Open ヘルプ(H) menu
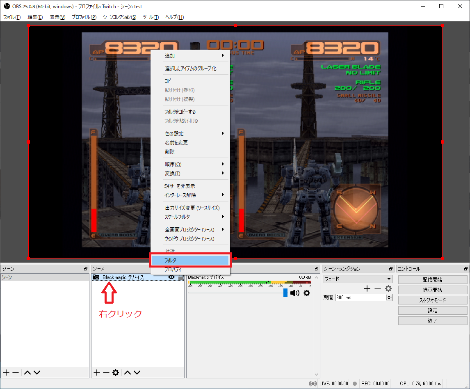 pyautogui.click(x=174, y=17)
